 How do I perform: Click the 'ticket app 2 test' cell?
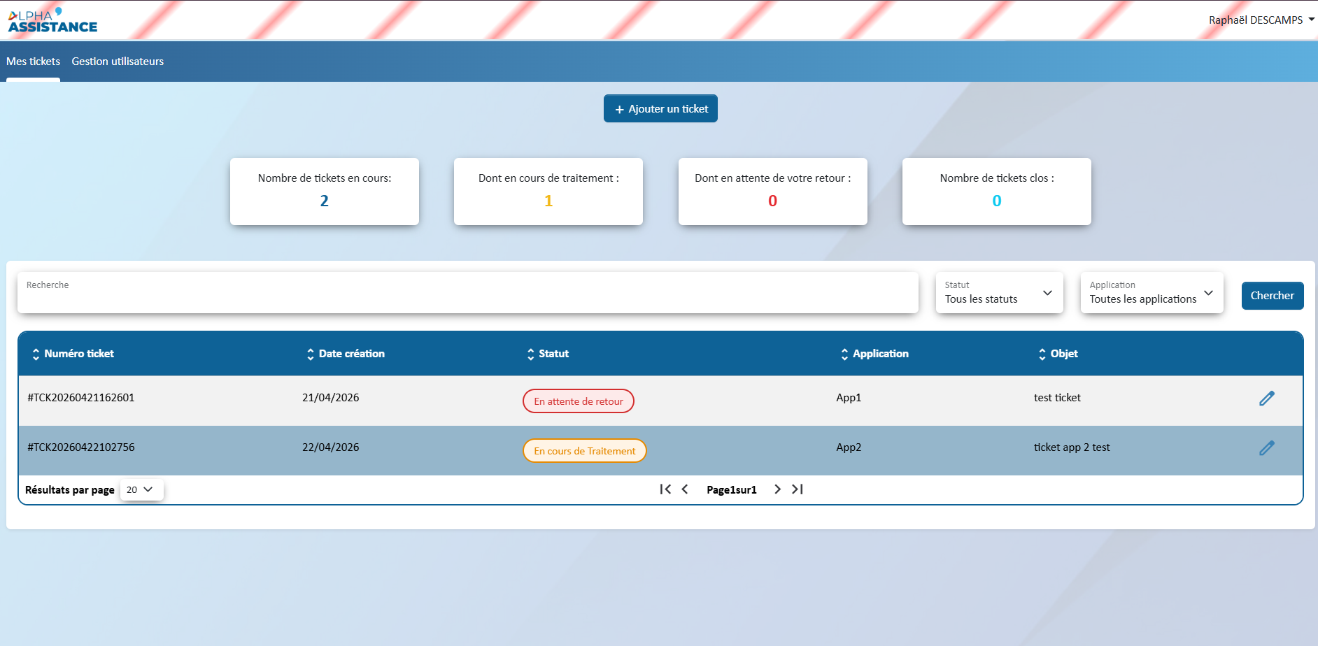[x=1072, y=447]
